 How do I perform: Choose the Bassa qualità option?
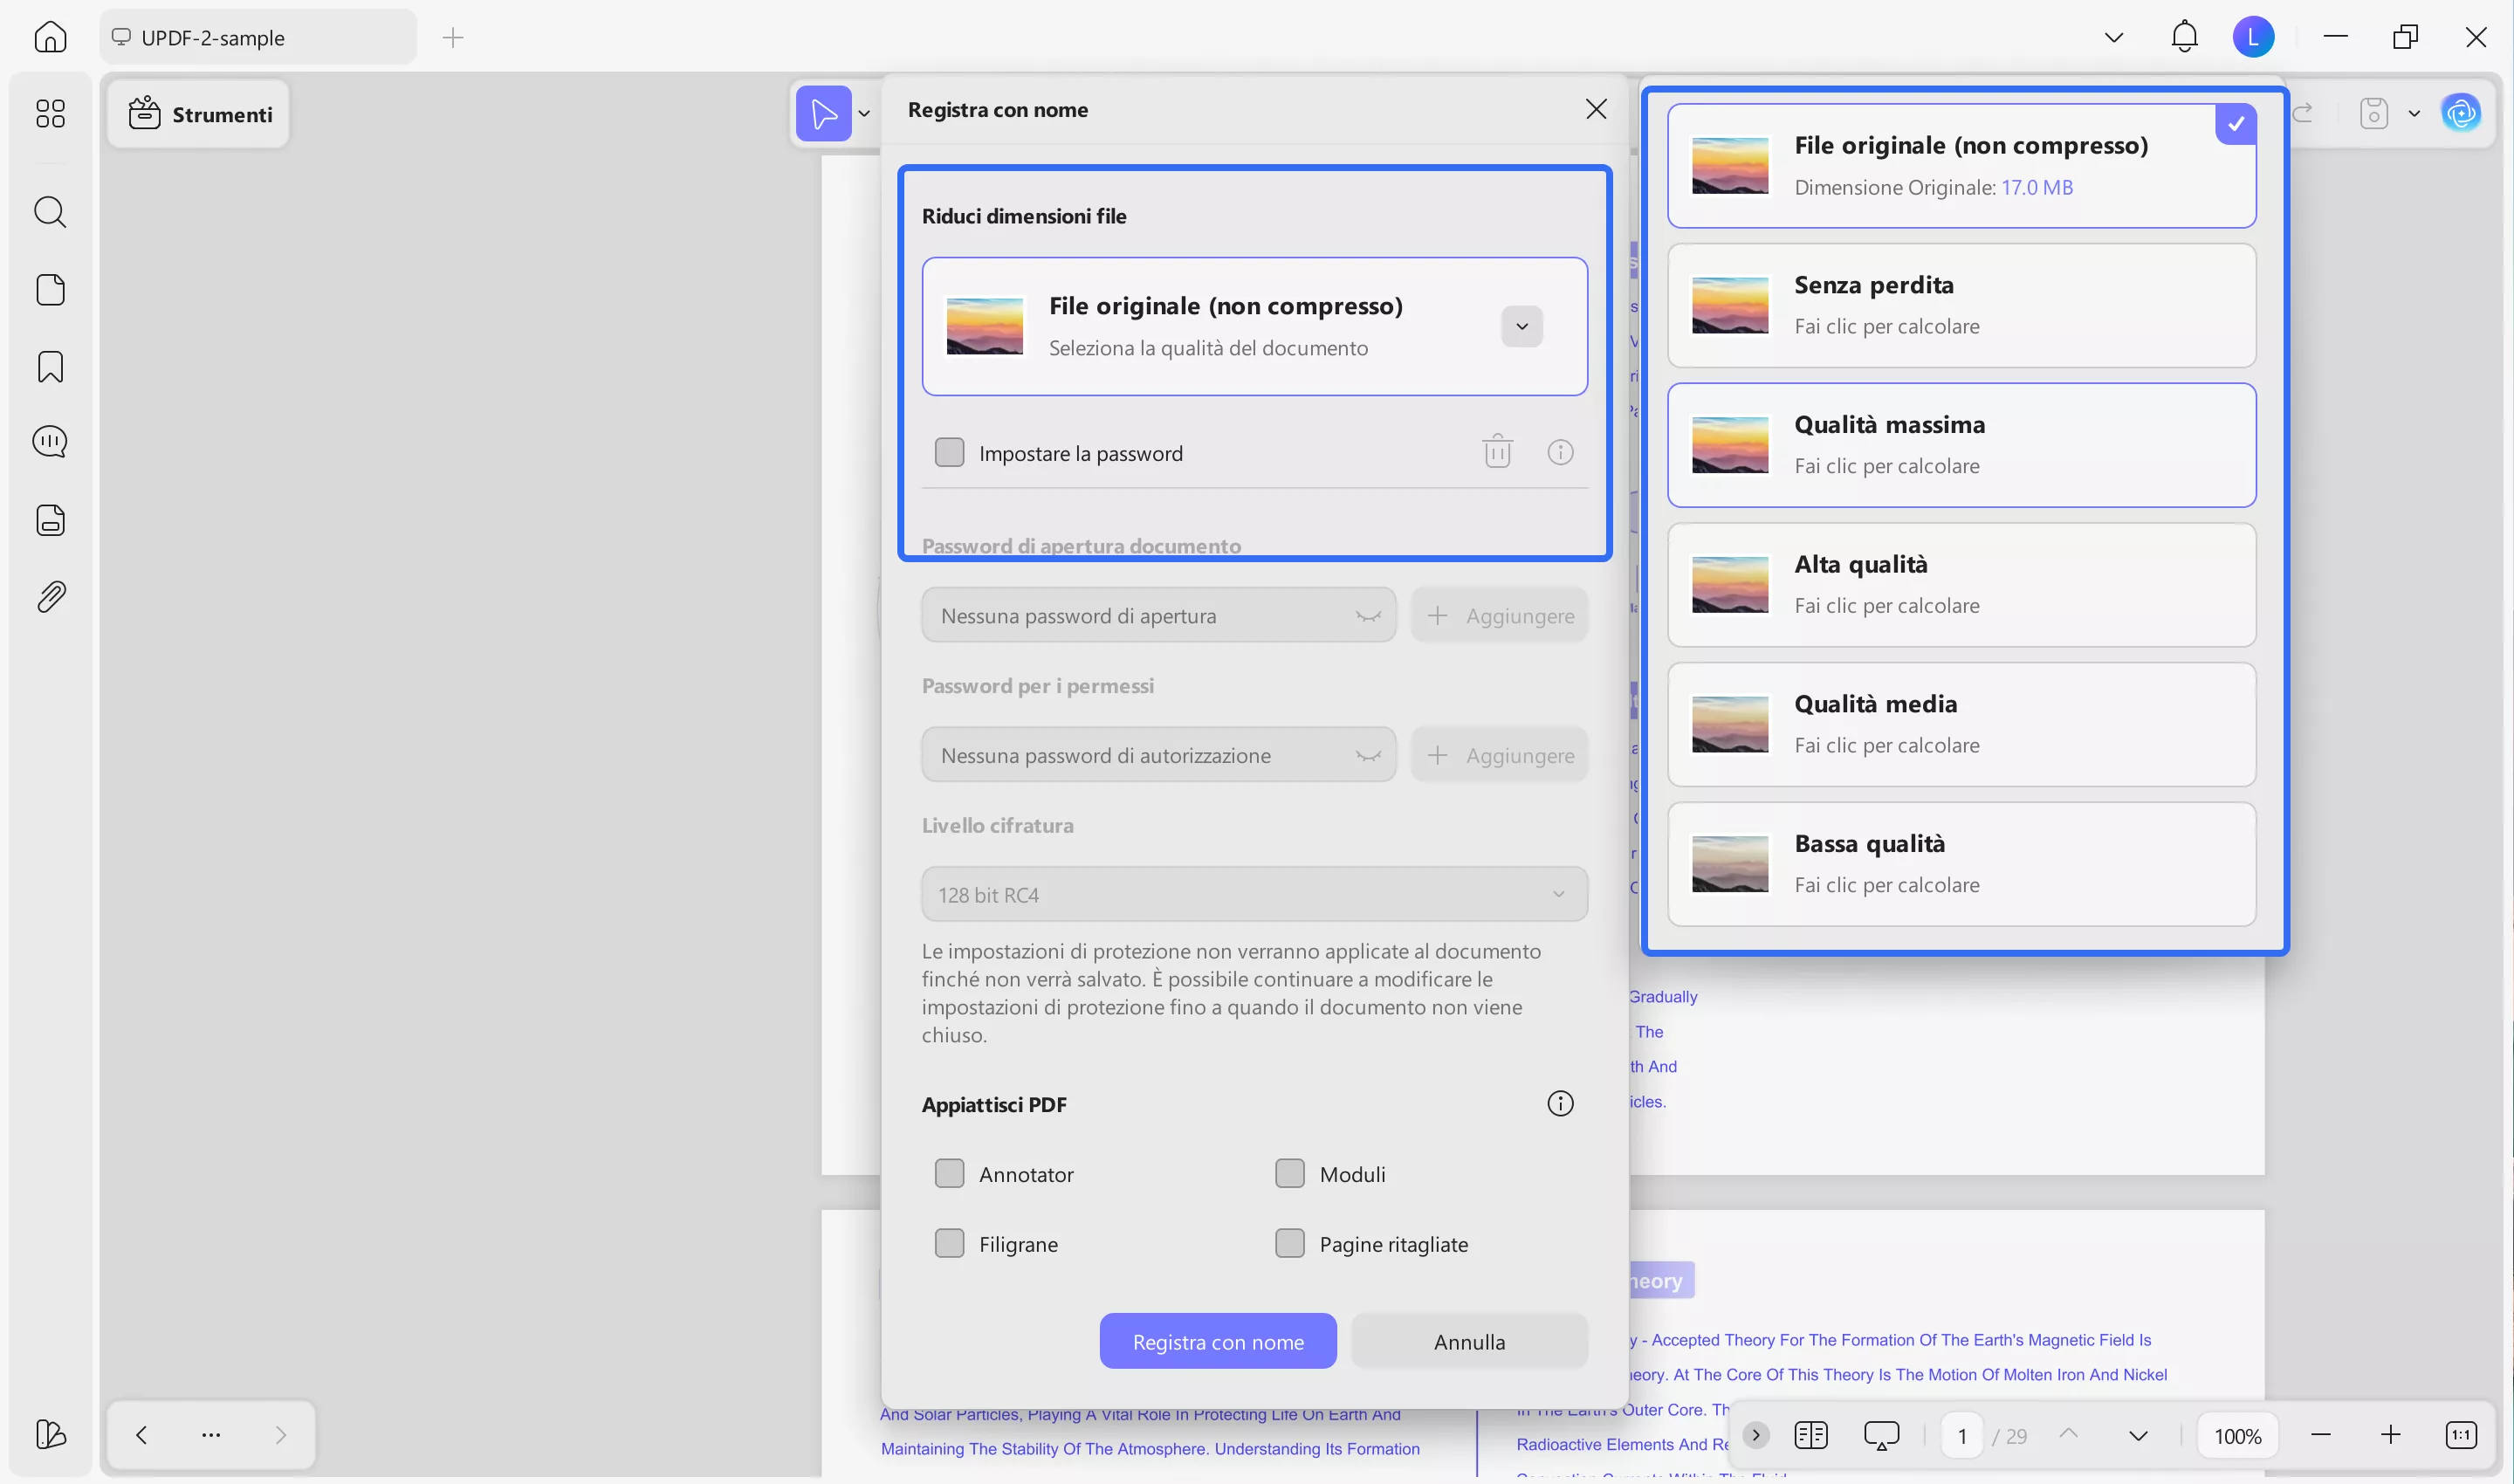pos(1961,864)
